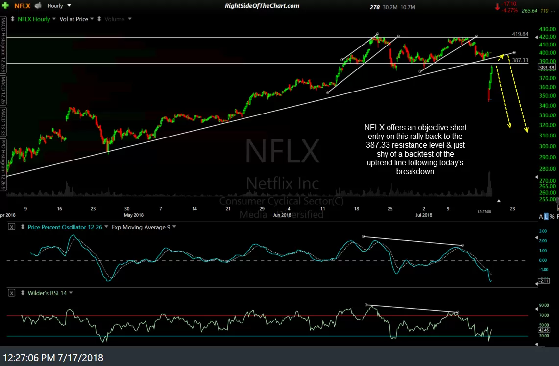Select the MACD Histogram 12 26 9 tab
The width and height of the screenshot is (559, 366).
point(3,45)
